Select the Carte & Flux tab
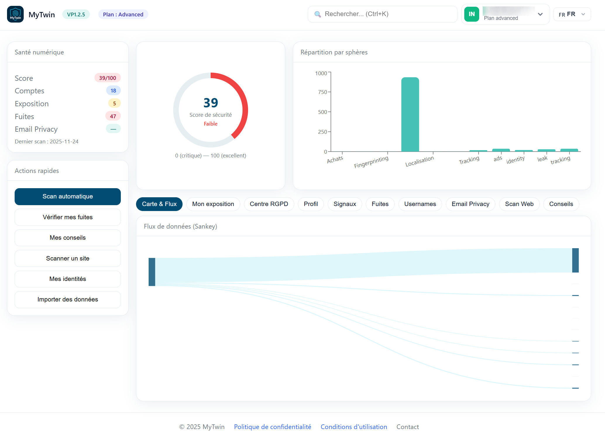 click(x=159, y=204)
